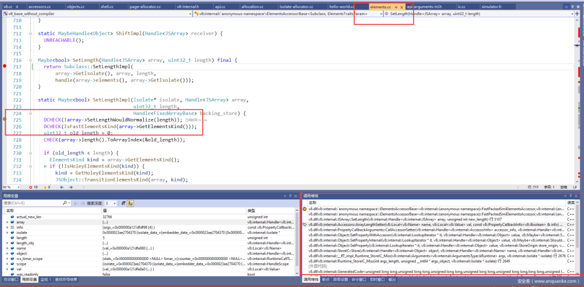Select the actual_new_len variable row
584x287 pixels.
tap(149, 217)
